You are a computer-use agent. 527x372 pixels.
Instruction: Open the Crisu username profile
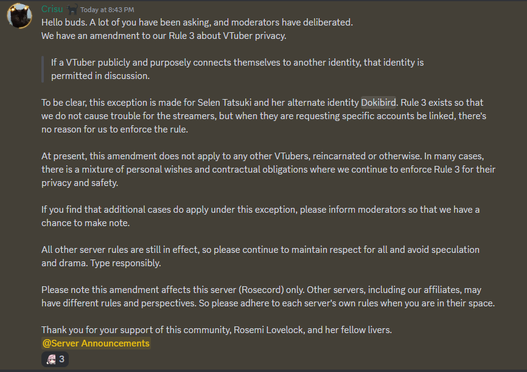pos(52,9)
